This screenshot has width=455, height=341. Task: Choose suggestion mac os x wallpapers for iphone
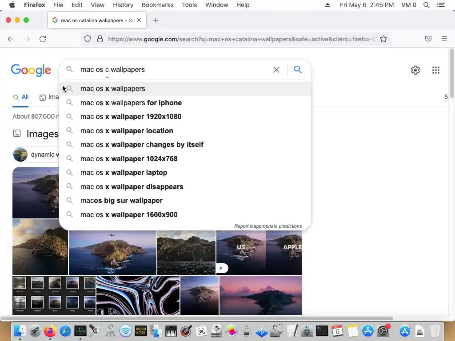(185, 103)
